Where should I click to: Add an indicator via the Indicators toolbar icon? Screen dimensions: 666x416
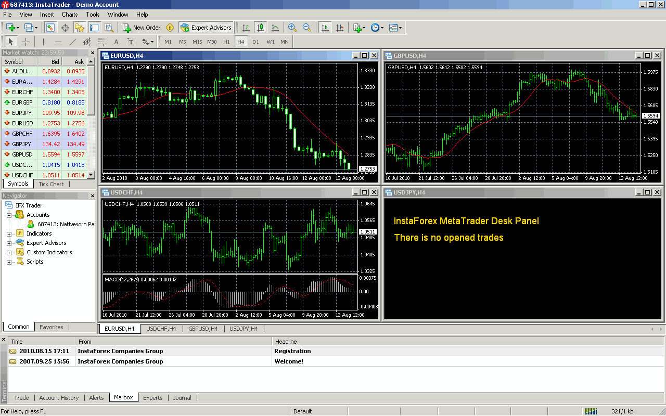click(358, 28)
